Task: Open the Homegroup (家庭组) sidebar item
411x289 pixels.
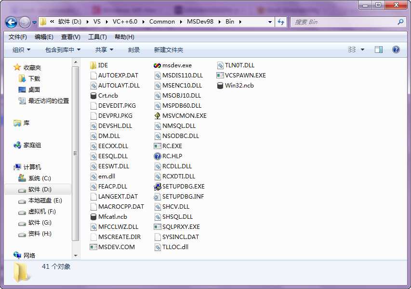Action: [x=27, y=145]
